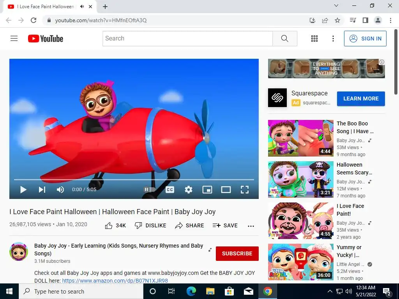Open video settings gear
The height and width of the screenshot is (299, 399).
click(189, 190)
